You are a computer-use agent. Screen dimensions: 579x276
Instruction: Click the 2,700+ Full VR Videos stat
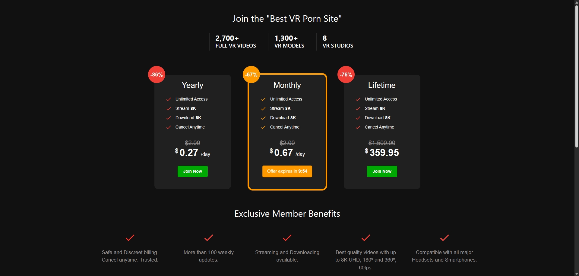[236, 42]
